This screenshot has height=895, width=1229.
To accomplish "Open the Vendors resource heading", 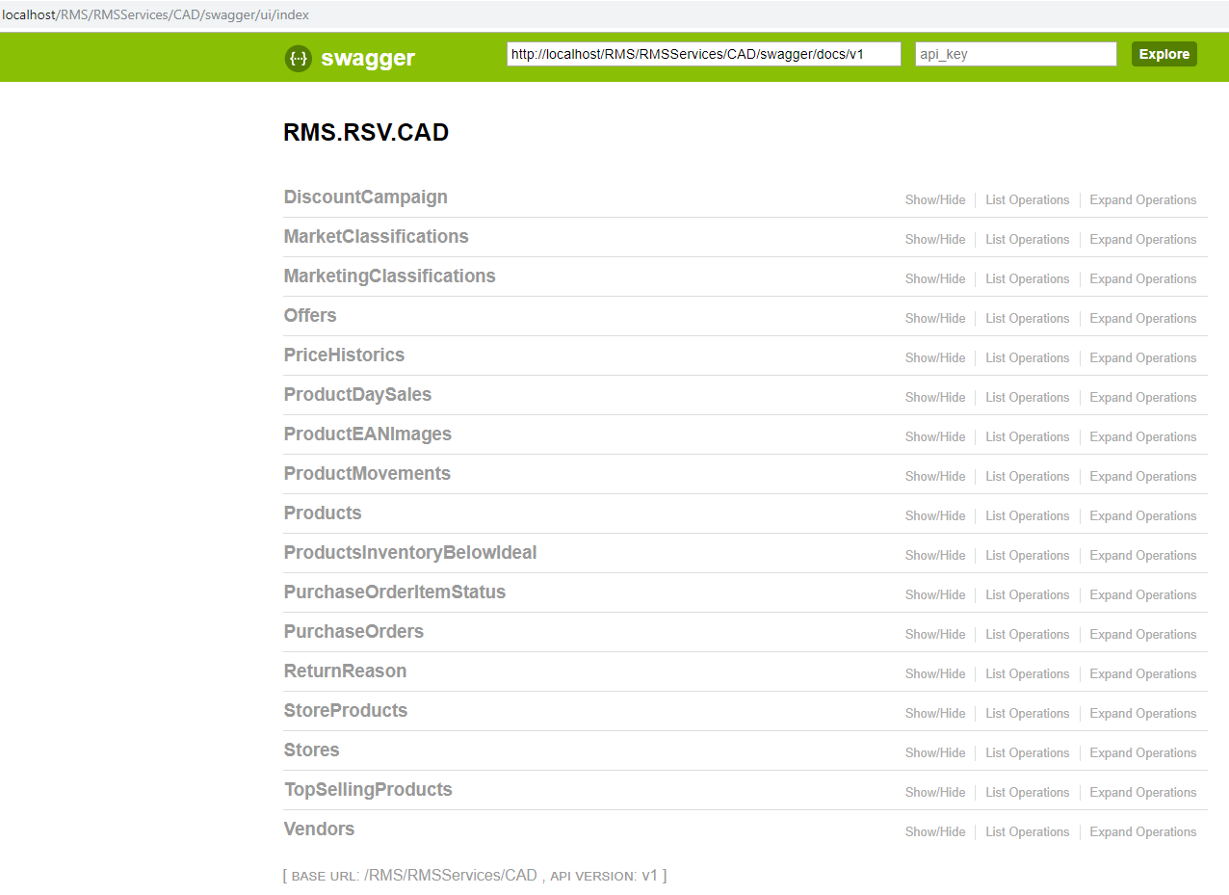I will 319,829.
